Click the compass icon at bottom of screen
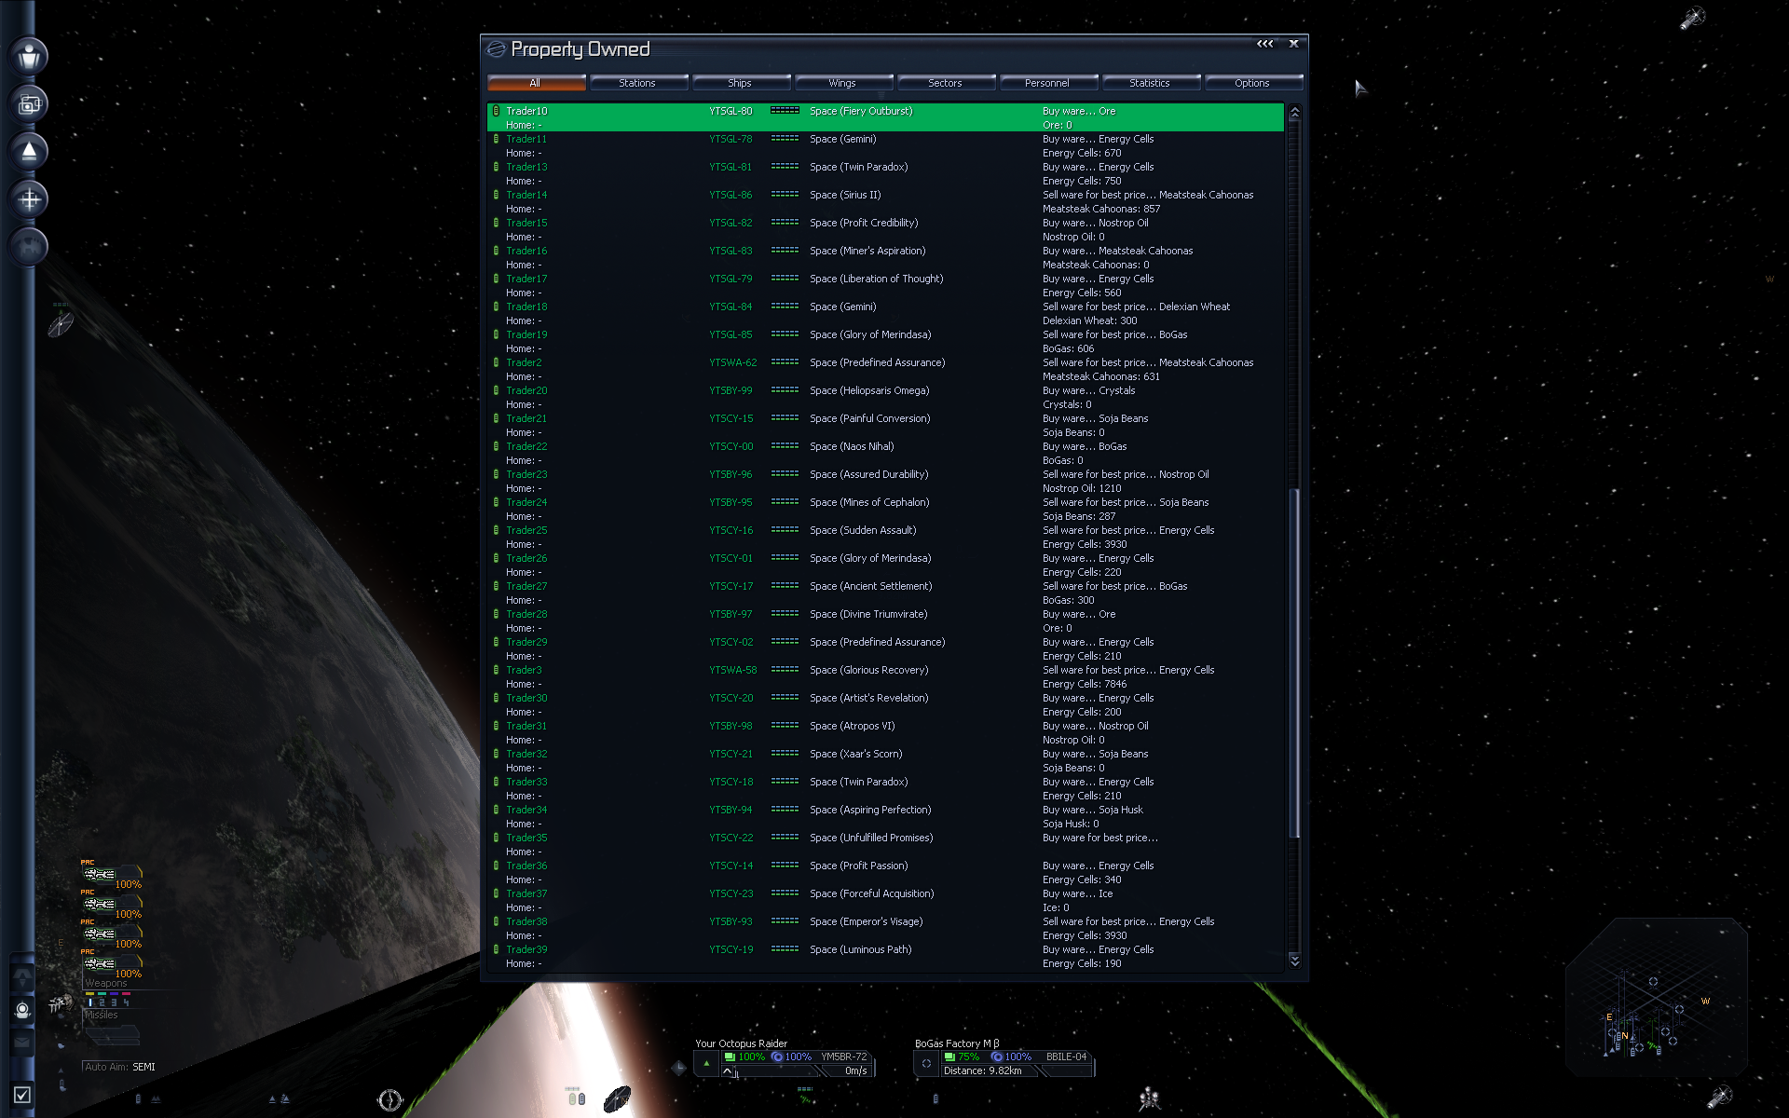The height and width of the screenshot is (1118, 1789). (389, 1100)
